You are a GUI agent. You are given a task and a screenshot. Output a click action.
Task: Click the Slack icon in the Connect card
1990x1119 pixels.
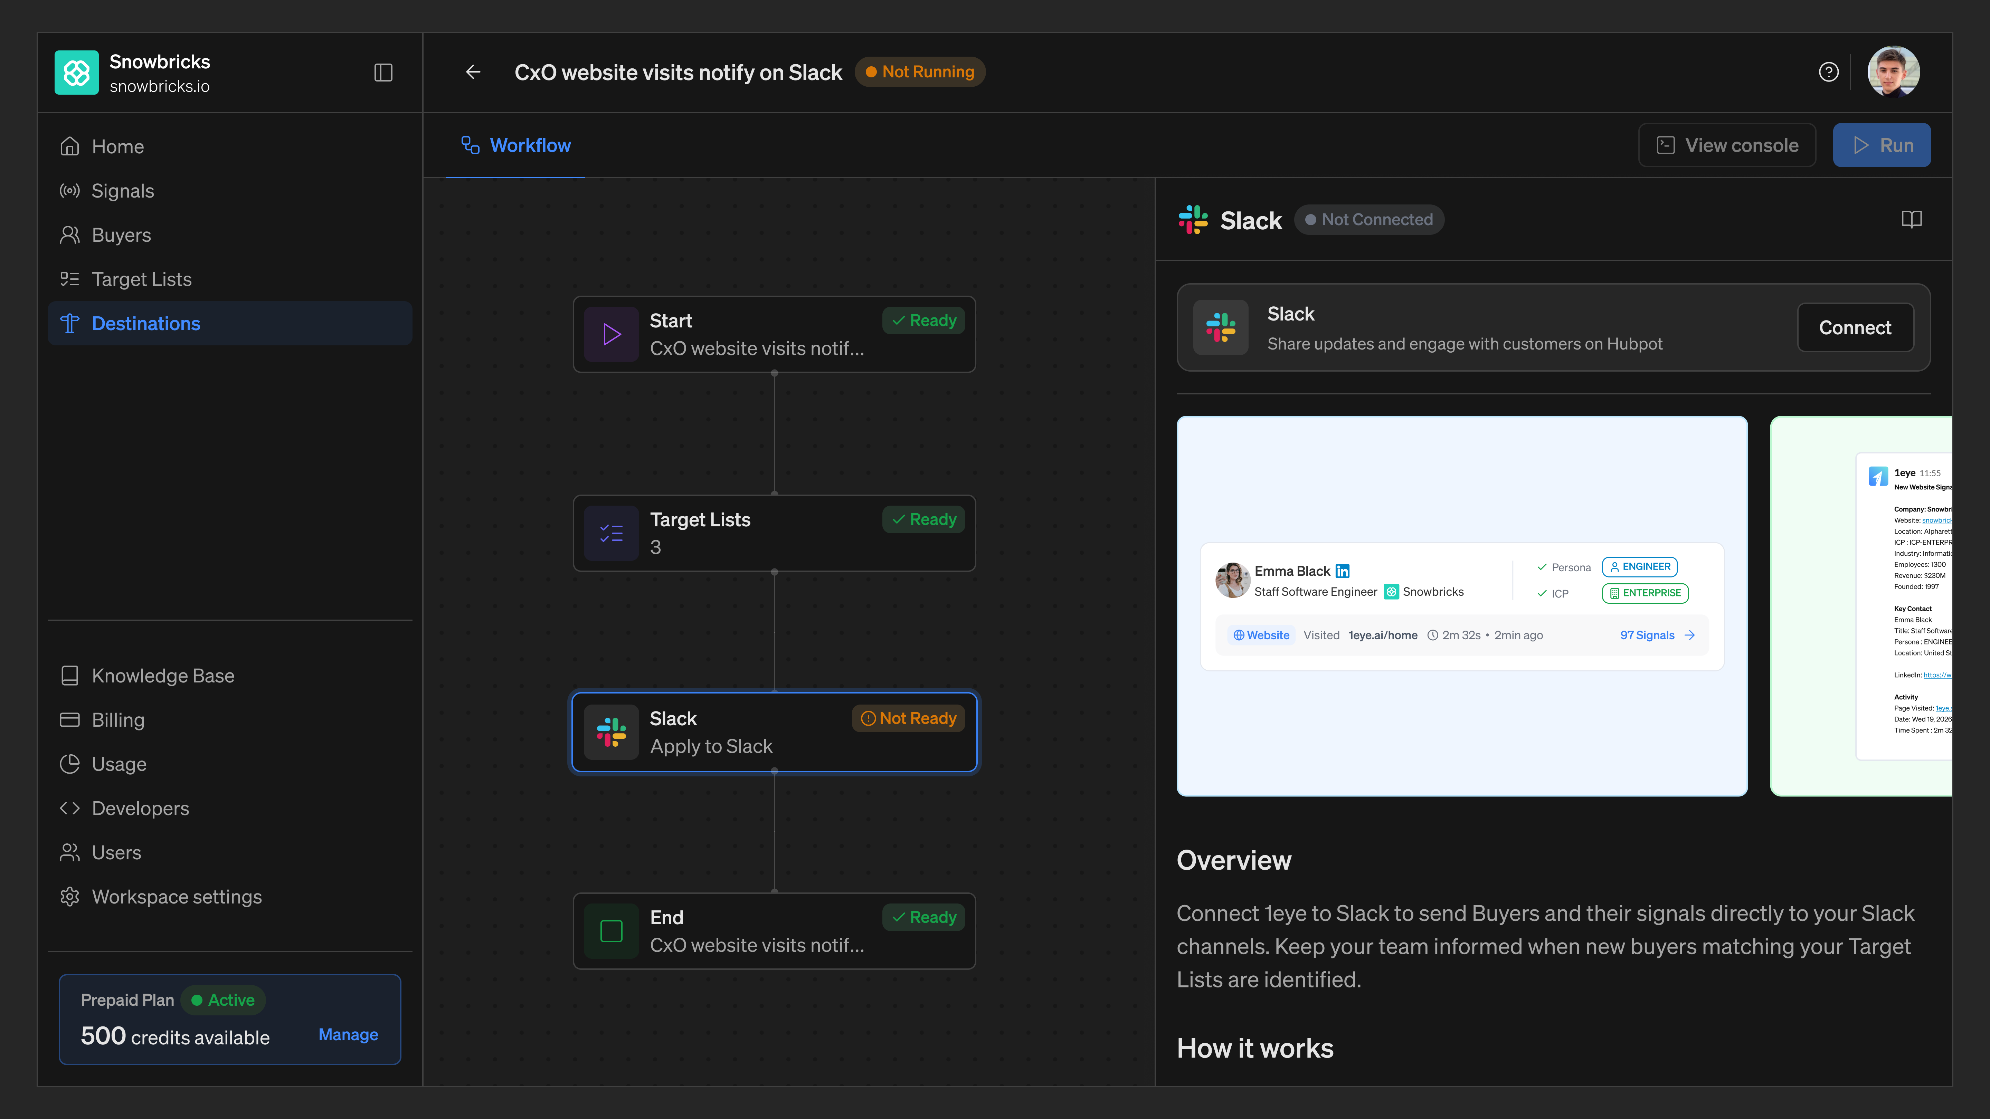(x=1221, y=327)
